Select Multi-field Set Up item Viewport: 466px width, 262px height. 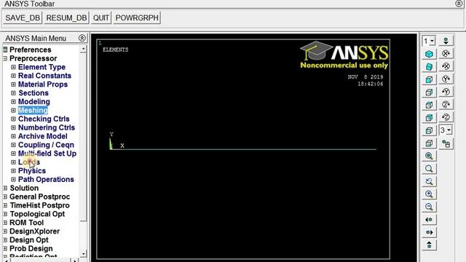coord(47,154)
